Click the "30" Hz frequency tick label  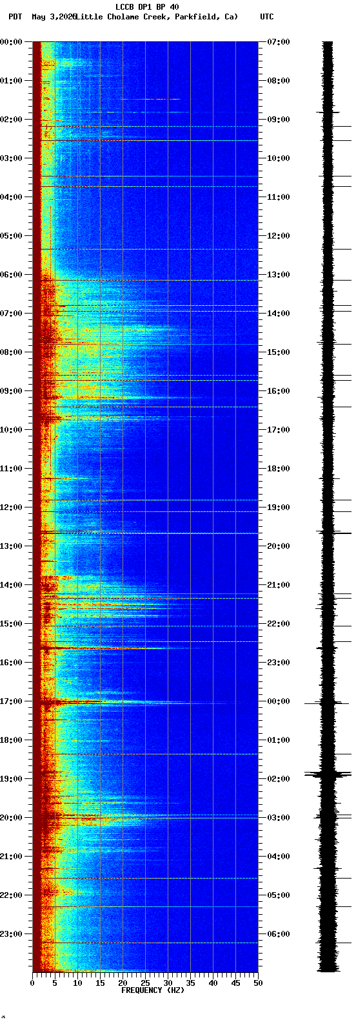[168, 983]
